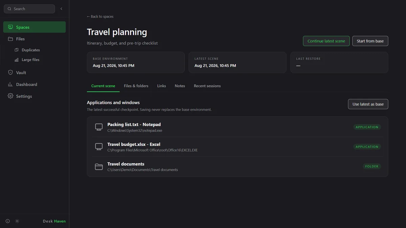This screenshot has height=228, width=406.
Task: Click the monitor icon for Travel budget.xlsx
Action: (99, 147)
